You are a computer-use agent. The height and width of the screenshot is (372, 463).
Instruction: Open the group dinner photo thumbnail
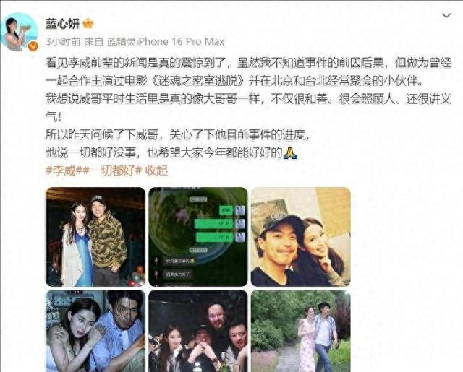[x=197, y=331]
